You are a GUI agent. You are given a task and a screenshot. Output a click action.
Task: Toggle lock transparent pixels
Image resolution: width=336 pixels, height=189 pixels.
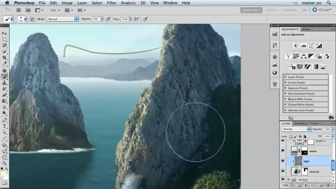(x=291, y=136)
